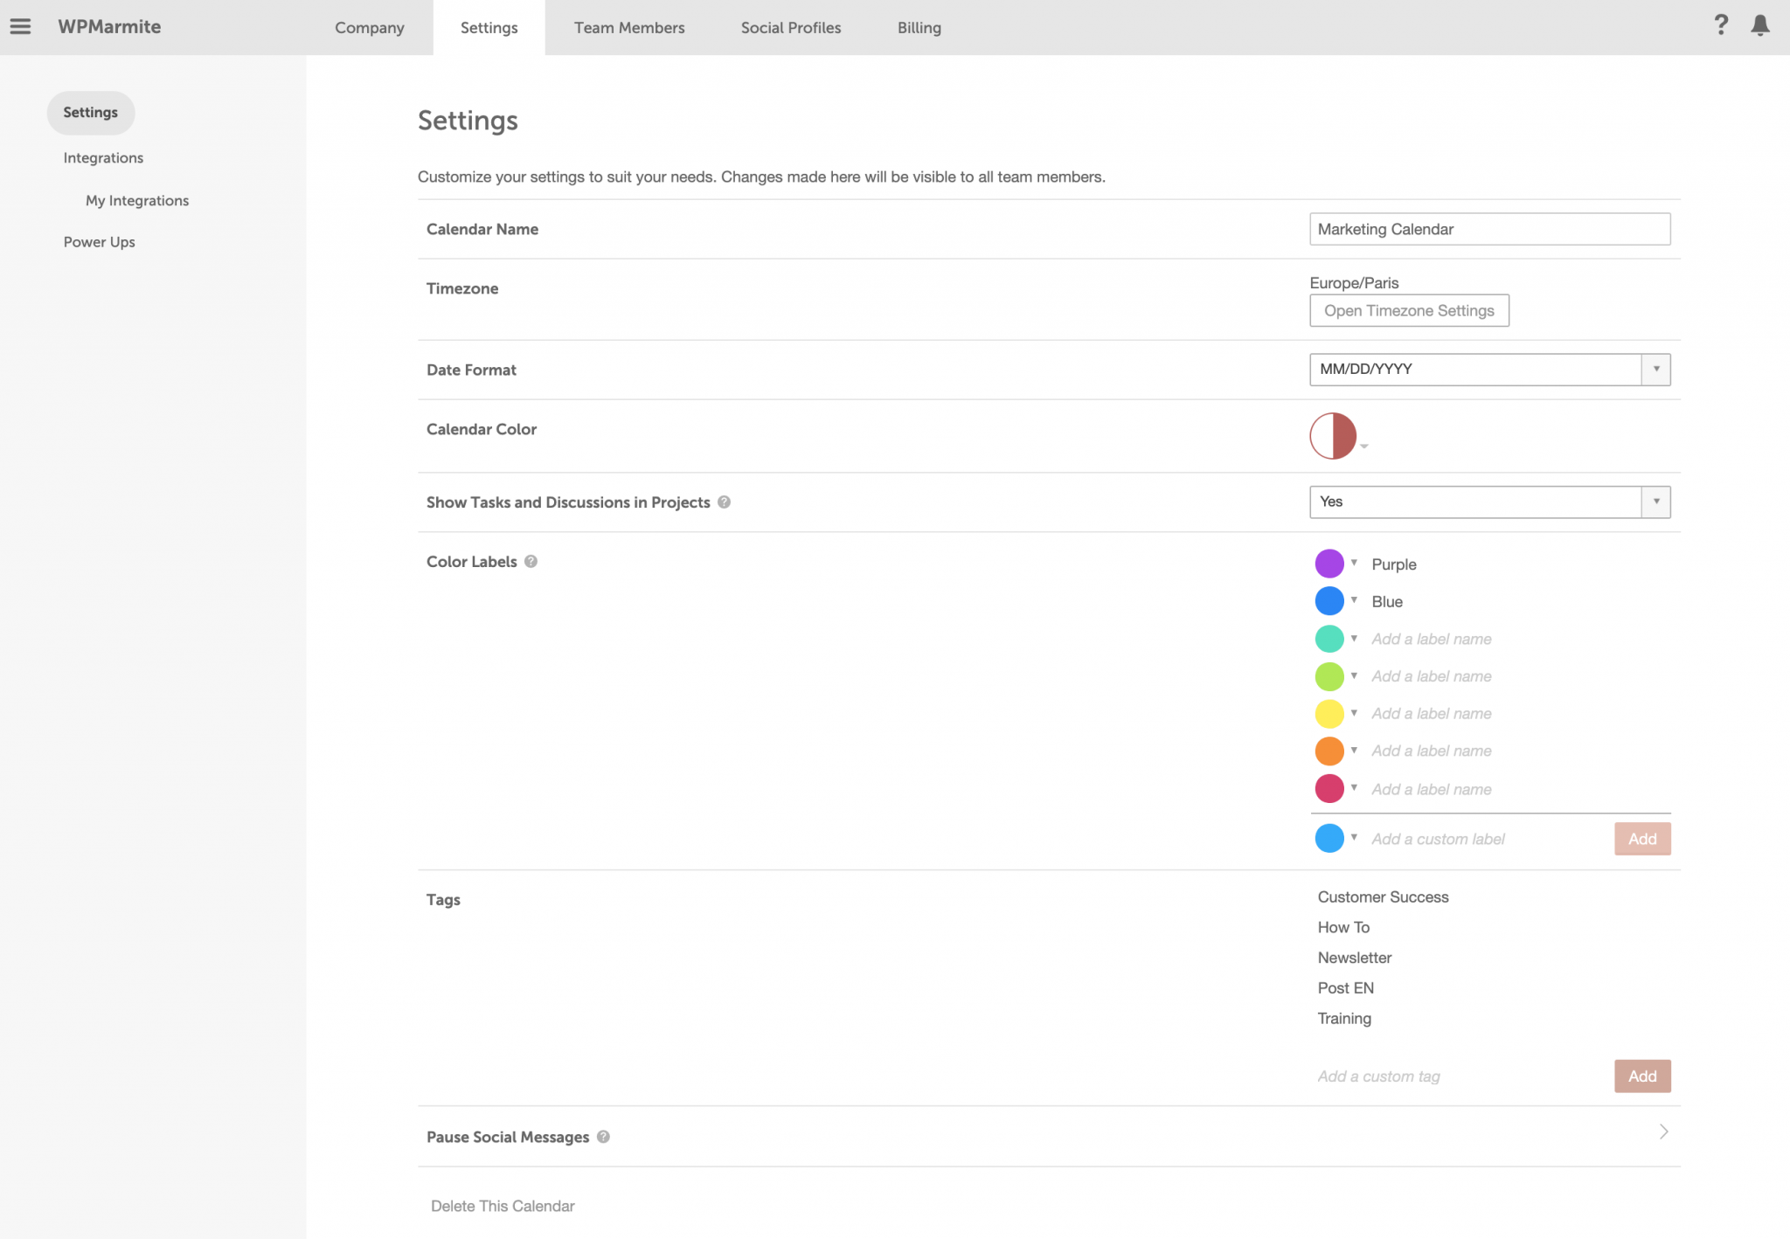Click Add button for custom label
Image resolution: width=1790 pixels, height=1239 pixels.
pos(1642,839)
